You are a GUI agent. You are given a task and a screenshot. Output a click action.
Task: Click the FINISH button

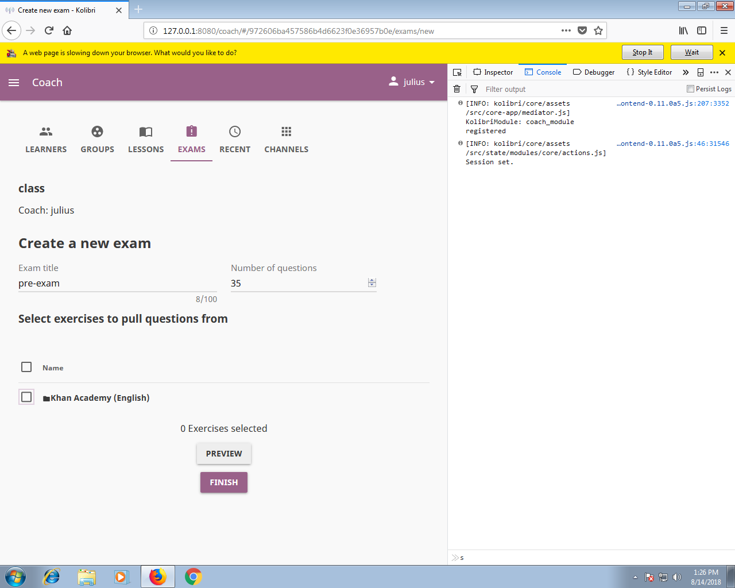point(223,482)
